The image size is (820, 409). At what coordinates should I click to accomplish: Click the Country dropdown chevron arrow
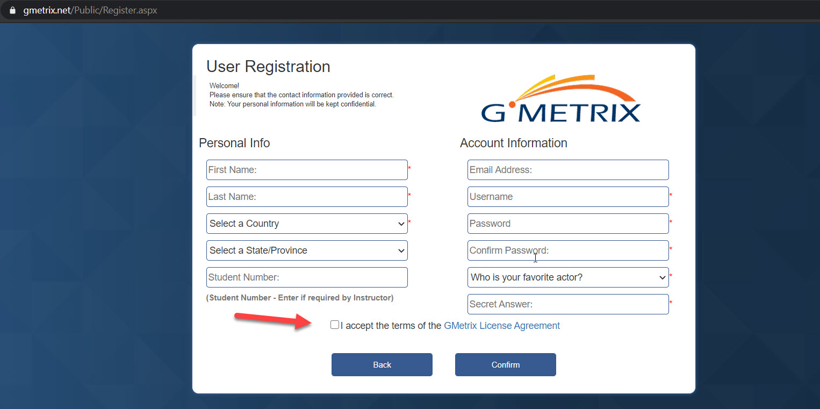point(401,224)
